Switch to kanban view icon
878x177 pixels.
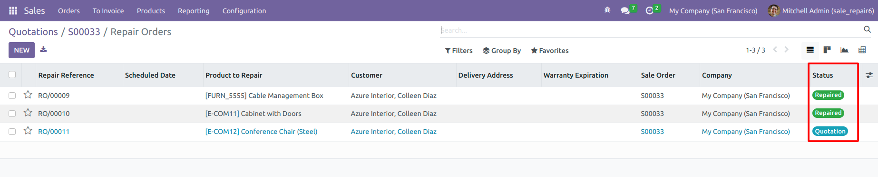click(x=827, y=50)
